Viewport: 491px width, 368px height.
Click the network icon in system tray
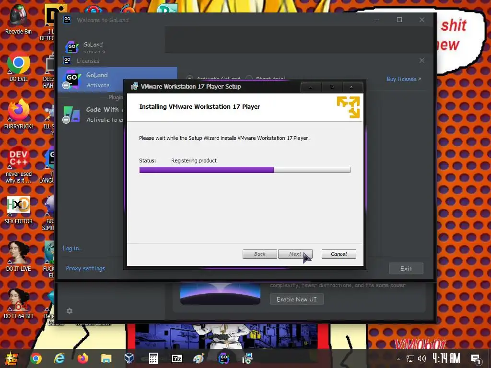click(410, 358)
